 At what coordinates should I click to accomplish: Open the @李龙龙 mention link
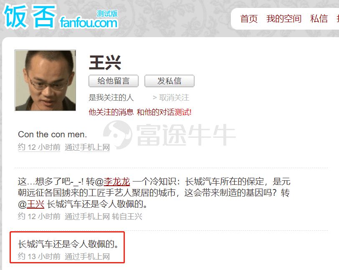[117, 182]
